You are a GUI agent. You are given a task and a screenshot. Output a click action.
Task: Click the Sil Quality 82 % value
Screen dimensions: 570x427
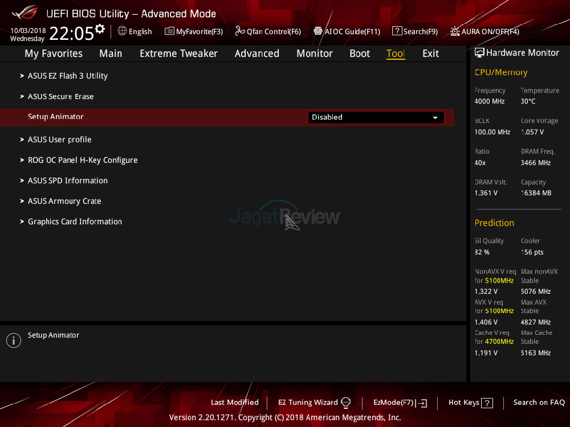[482, 252]
